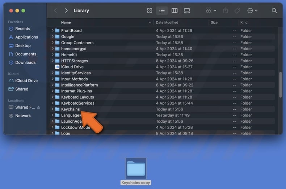This screenshot has width=286, height=189.
Task: Go back with the left chevron
Action: click(x=56, y=10)
